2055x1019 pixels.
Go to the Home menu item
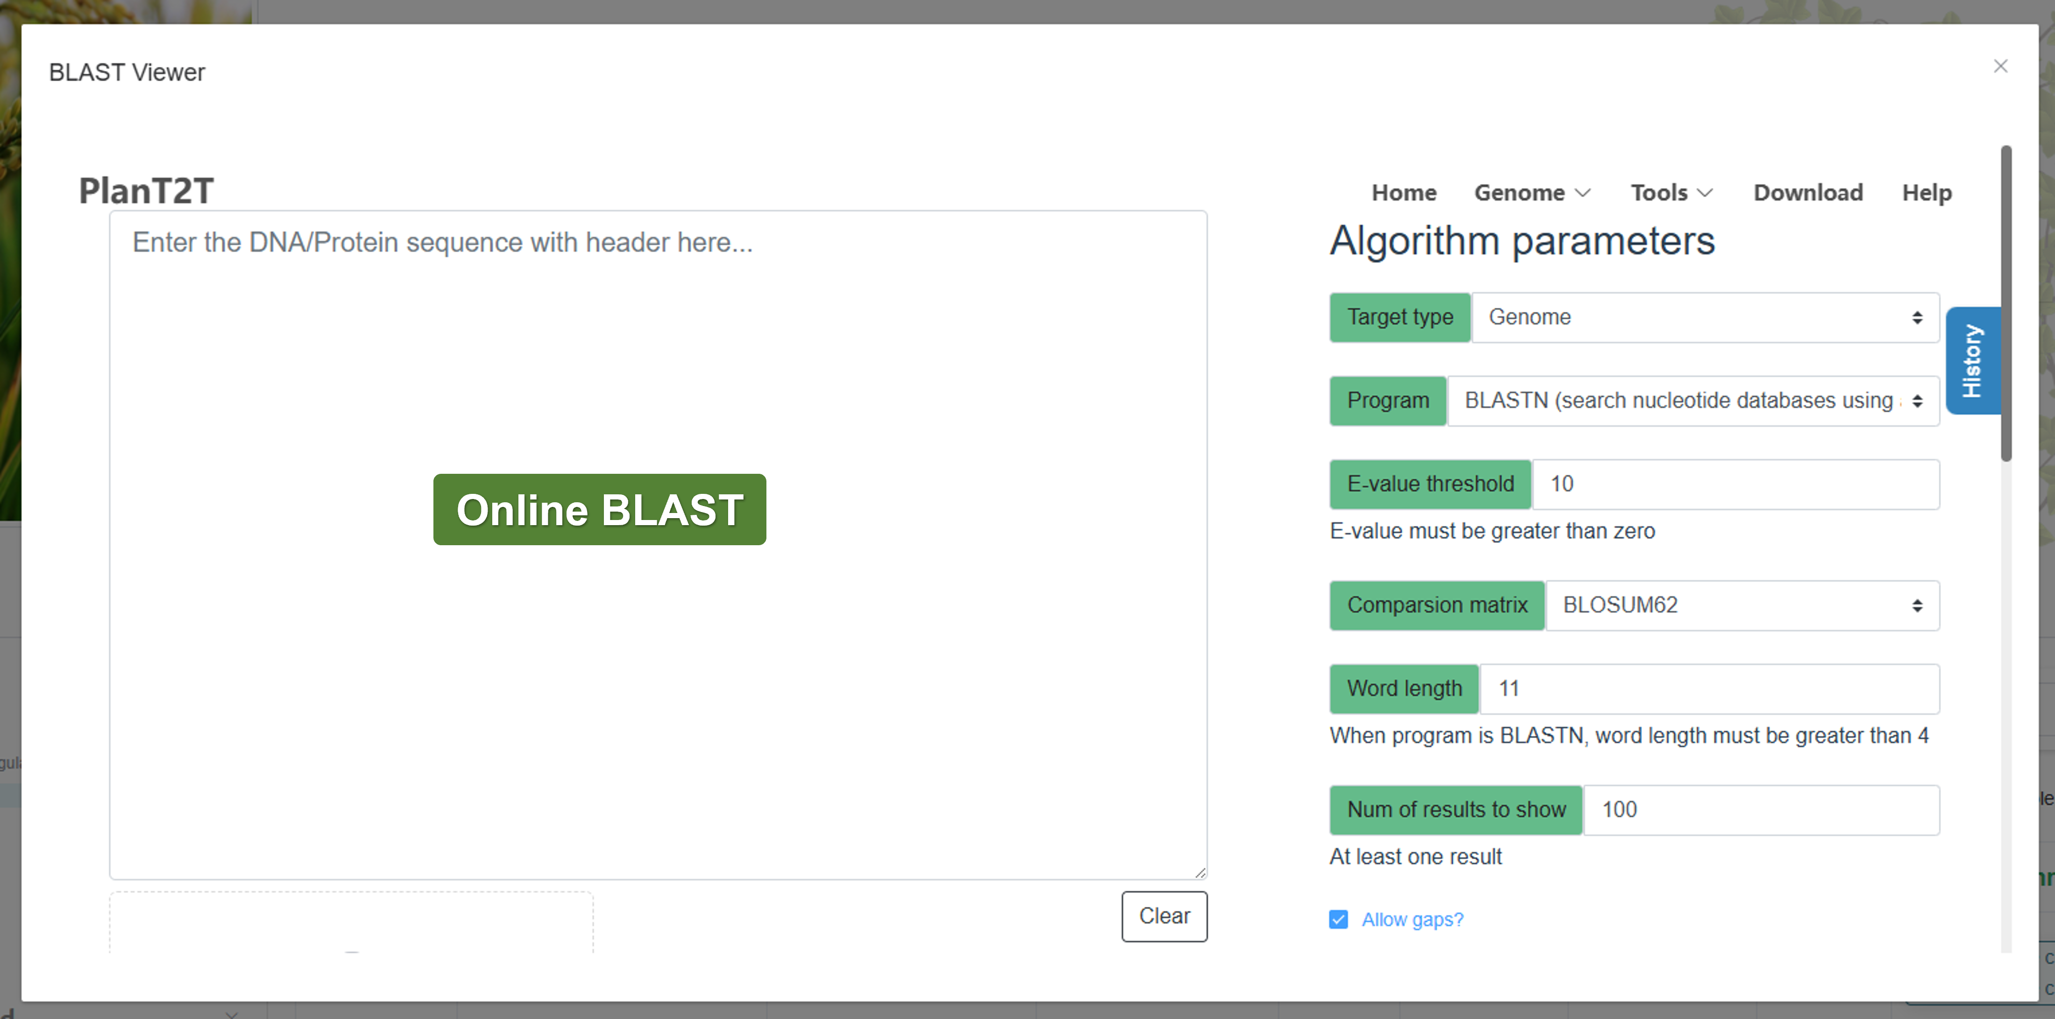point(1404,193)
